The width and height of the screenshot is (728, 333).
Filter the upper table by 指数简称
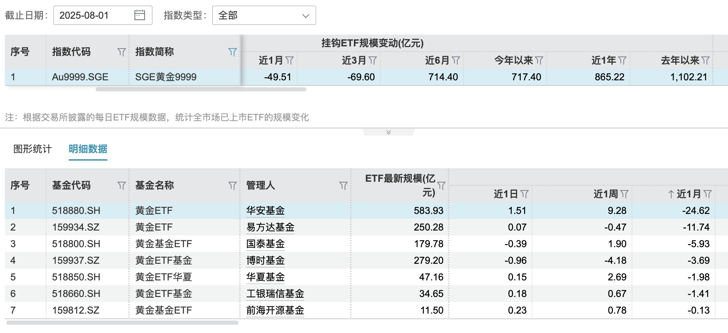point(232,52)
